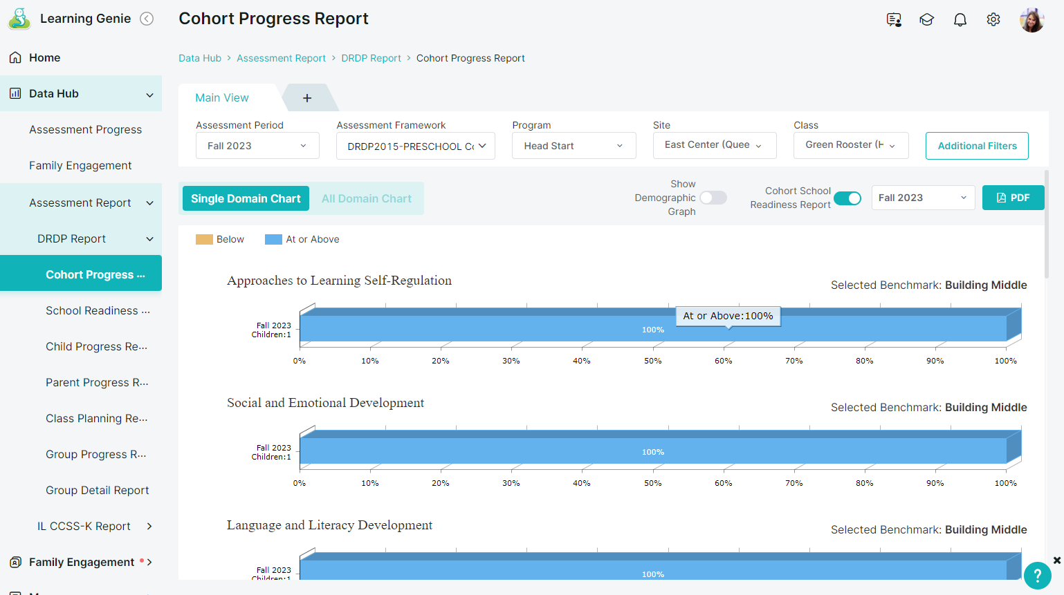Open the settings gear icon
This screenshot has height=595, width=1064.
[993, 19]
